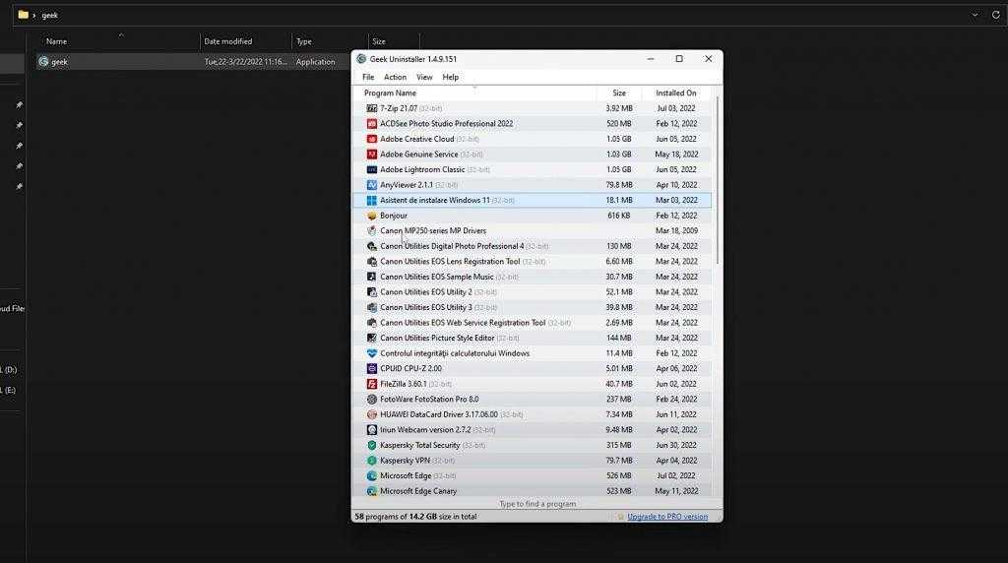
Task: Select 'ACDSee Photo Studio Professional 2022' row
Action: tap(533, 124)
